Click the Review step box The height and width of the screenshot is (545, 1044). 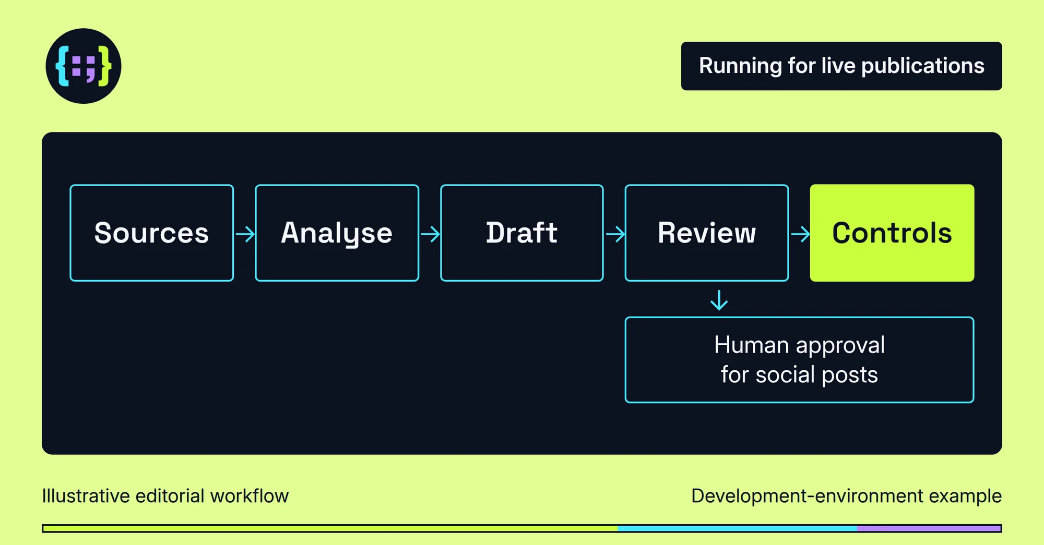(707, 233)
